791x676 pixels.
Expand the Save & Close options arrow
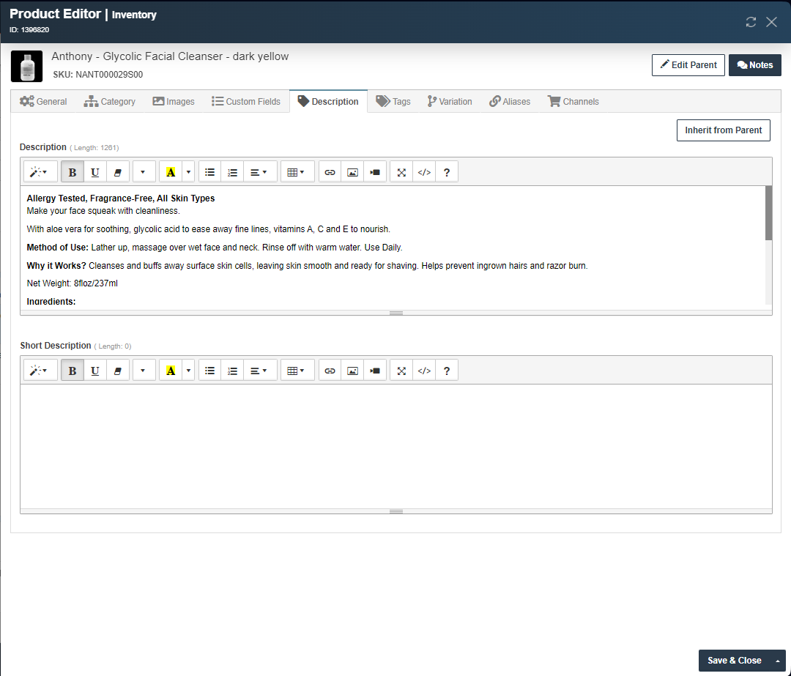(778, 661)
